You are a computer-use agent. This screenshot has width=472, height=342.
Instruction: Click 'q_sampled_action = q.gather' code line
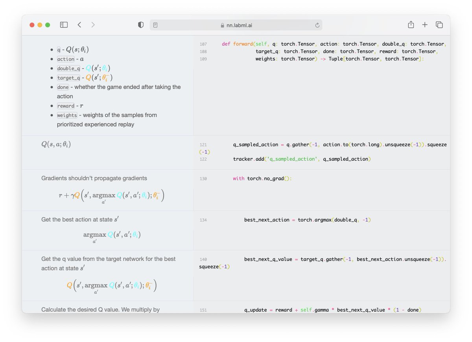pos(323,148)
